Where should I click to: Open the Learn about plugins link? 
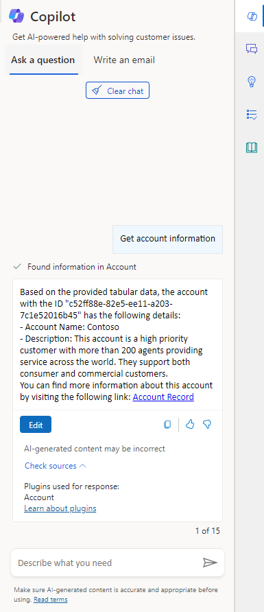click(x=60, y=508)
